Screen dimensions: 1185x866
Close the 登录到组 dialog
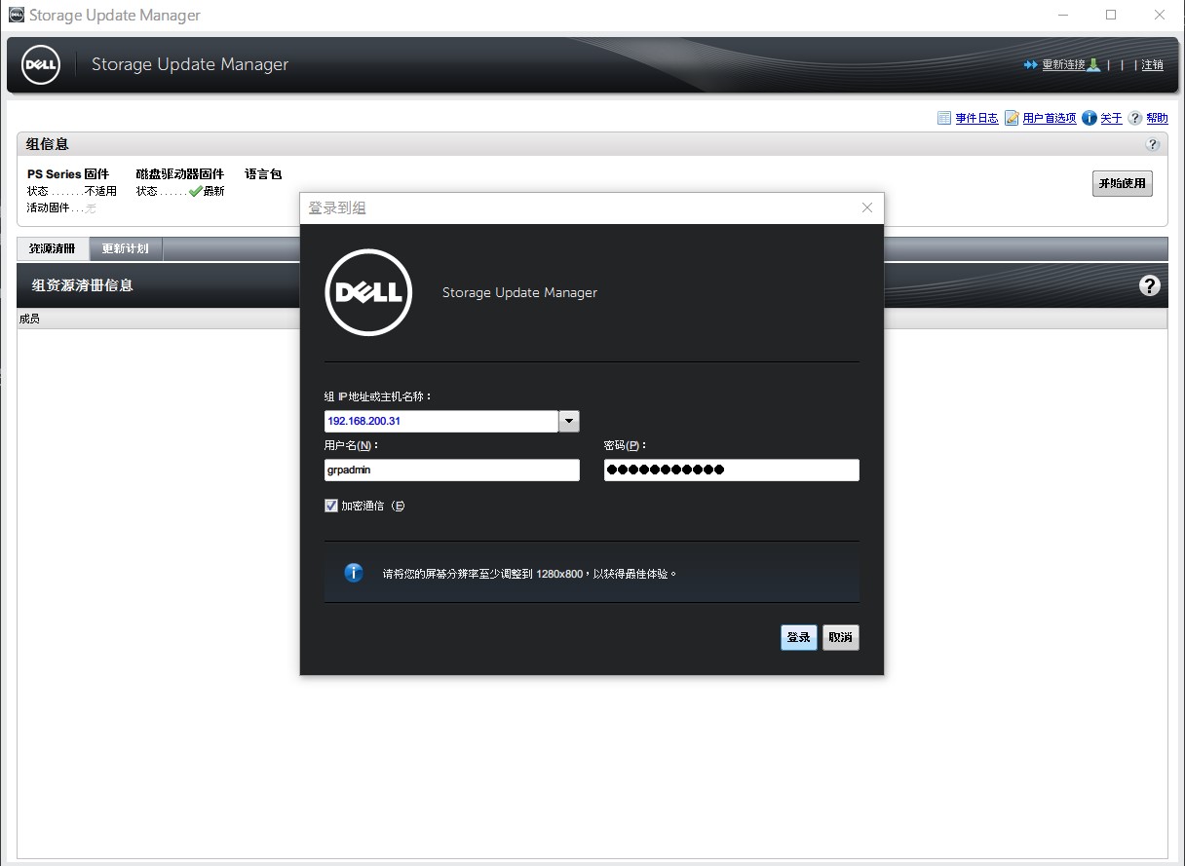tap(867, 207)
